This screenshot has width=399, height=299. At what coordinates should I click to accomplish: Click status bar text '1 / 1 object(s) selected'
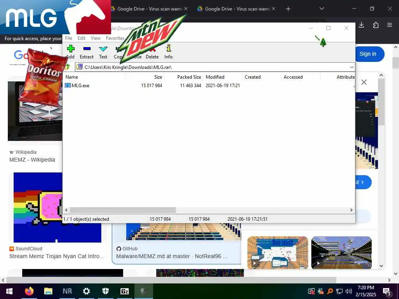click(86, 219)
